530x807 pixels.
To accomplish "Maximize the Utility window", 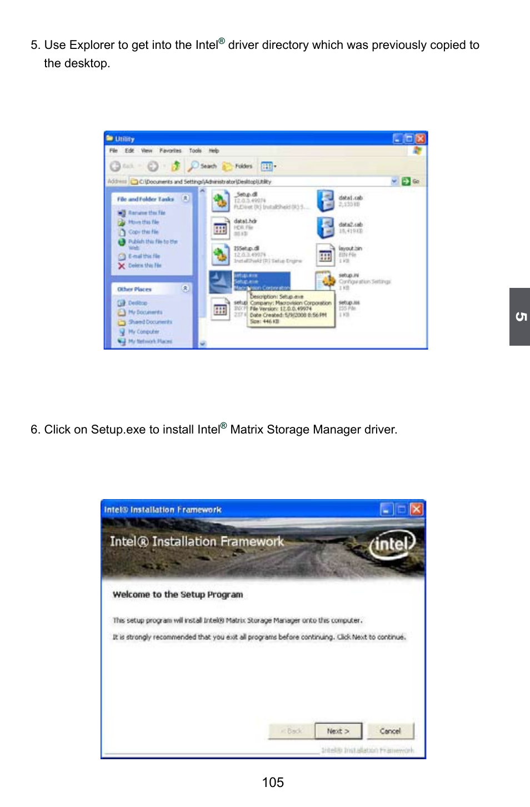I will (x=409, y=138).
